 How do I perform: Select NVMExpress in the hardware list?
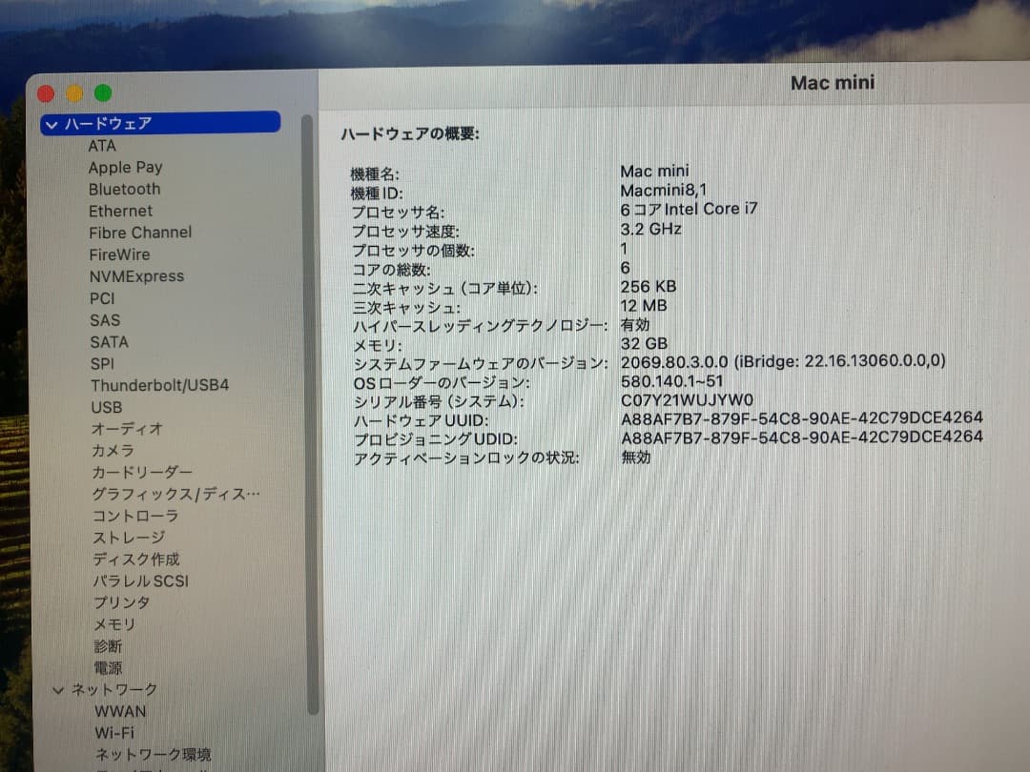[137, 275]
